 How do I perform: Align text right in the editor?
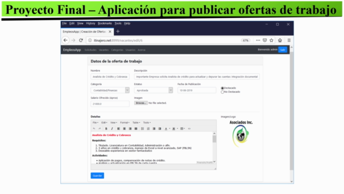coord(130,129)
